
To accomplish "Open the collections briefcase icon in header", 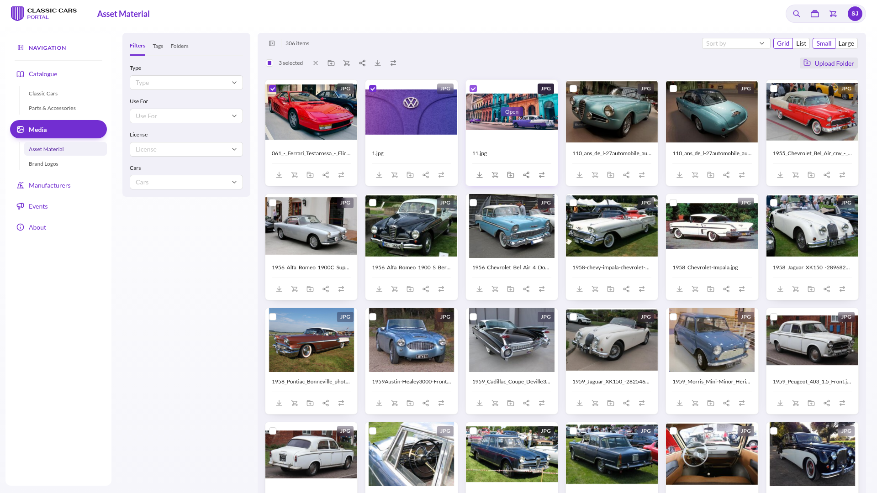I will 814,14.
